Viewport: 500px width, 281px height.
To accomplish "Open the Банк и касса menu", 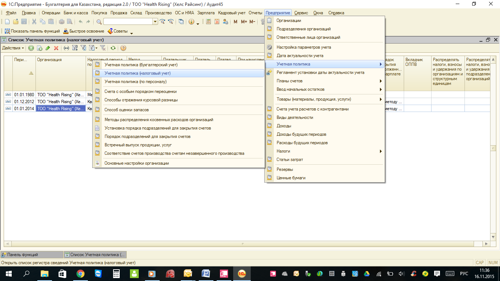I will pos(76,13).
